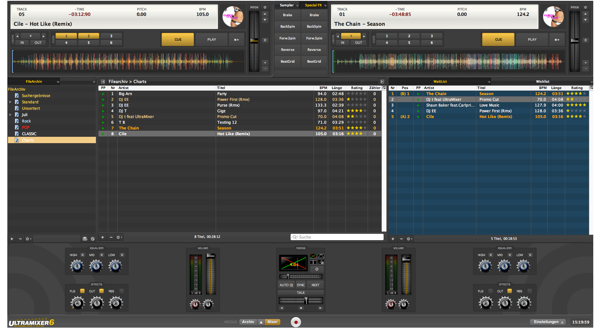Click the expand panel icon right of Charts header
This screenshot has height=334, width=606.
(x=382, y=82)
